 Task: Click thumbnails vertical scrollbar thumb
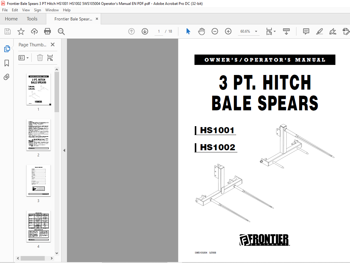click(x=57, y=92)
